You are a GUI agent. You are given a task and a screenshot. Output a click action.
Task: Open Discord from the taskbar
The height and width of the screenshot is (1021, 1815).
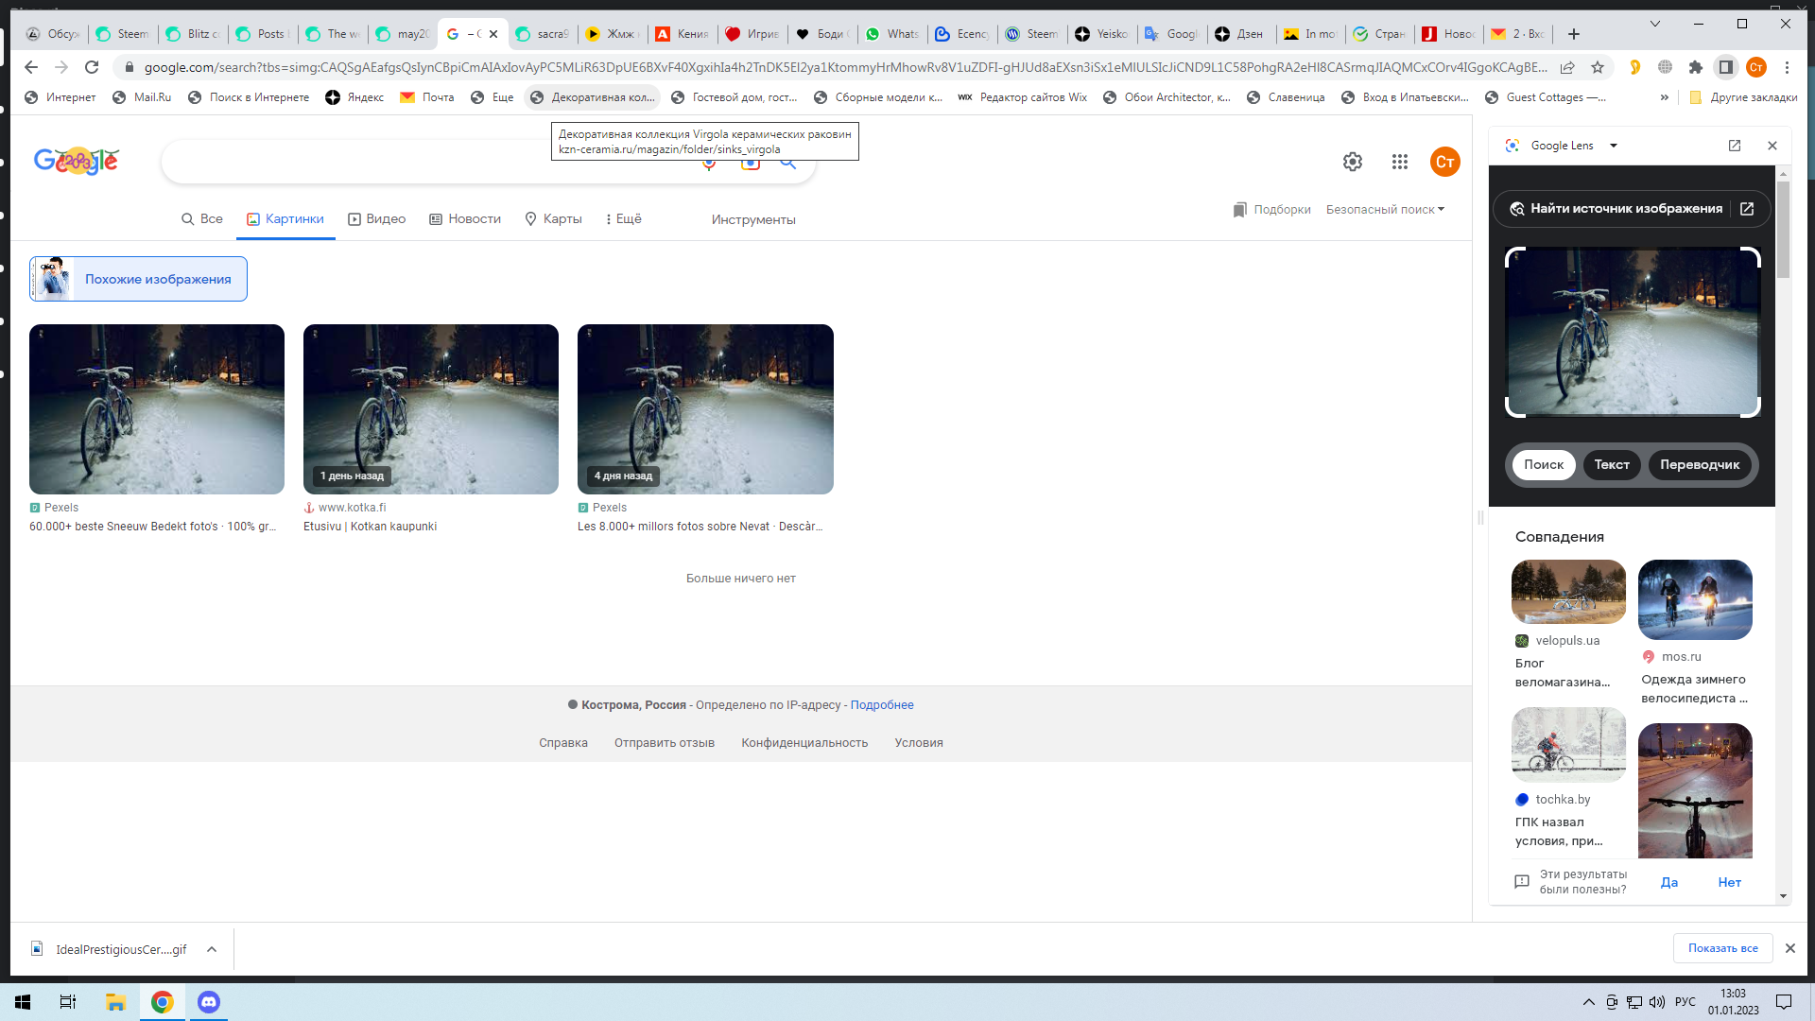209,1002
